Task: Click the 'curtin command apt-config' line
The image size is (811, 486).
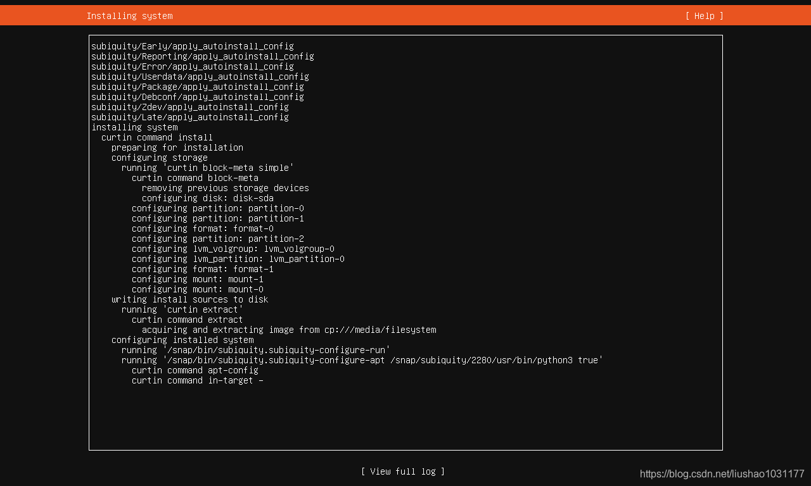Action: click(195, 370)
